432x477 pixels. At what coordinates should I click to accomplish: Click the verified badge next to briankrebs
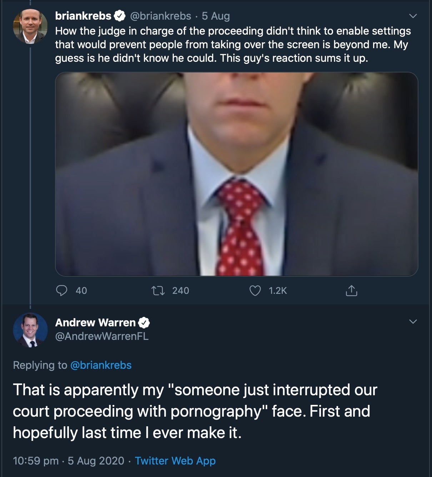pos(119,16)
